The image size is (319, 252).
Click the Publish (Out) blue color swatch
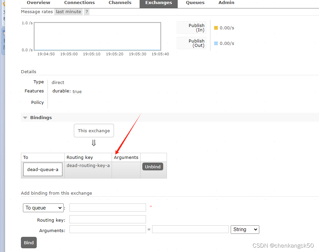[x=216, y=44]
